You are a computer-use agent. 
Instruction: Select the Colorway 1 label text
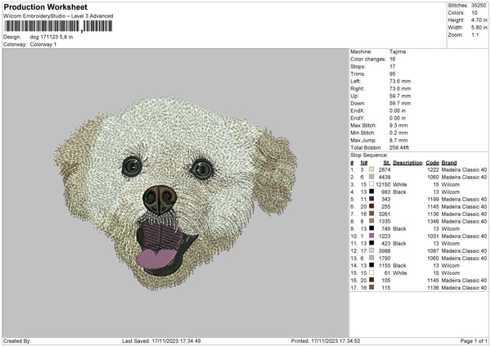[38, 43]
